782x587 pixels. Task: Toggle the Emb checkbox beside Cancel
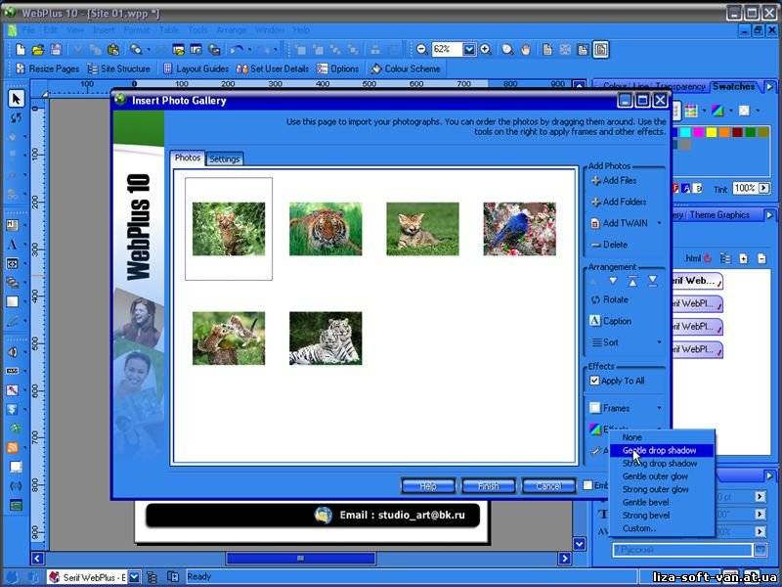[588, 485]
